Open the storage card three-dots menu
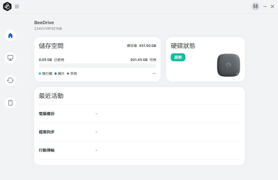The image size is (278, 180). tap(154, 73)
